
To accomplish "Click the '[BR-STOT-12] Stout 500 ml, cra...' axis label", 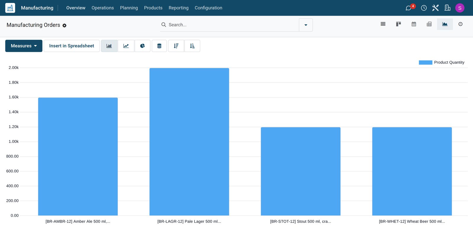I will pos(301,221).
